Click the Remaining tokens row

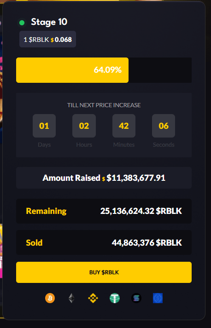[104, 211]
